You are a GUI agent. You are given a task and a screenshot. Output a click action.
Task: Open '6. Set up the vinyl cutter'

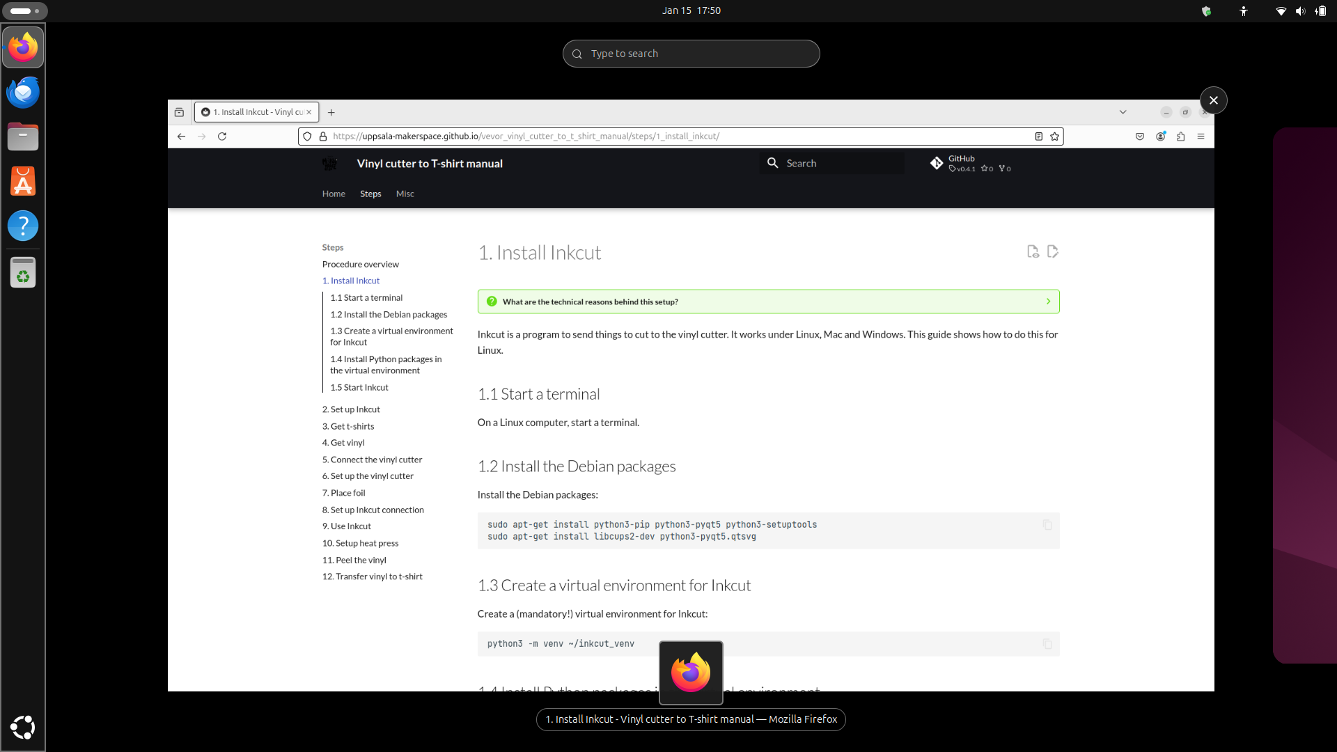pos(368,476)
